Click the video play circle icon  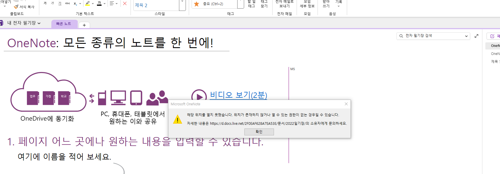point(199,96)
